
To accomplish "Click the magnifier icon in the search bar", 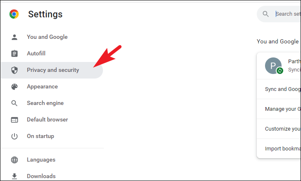I will pos(266,14).
